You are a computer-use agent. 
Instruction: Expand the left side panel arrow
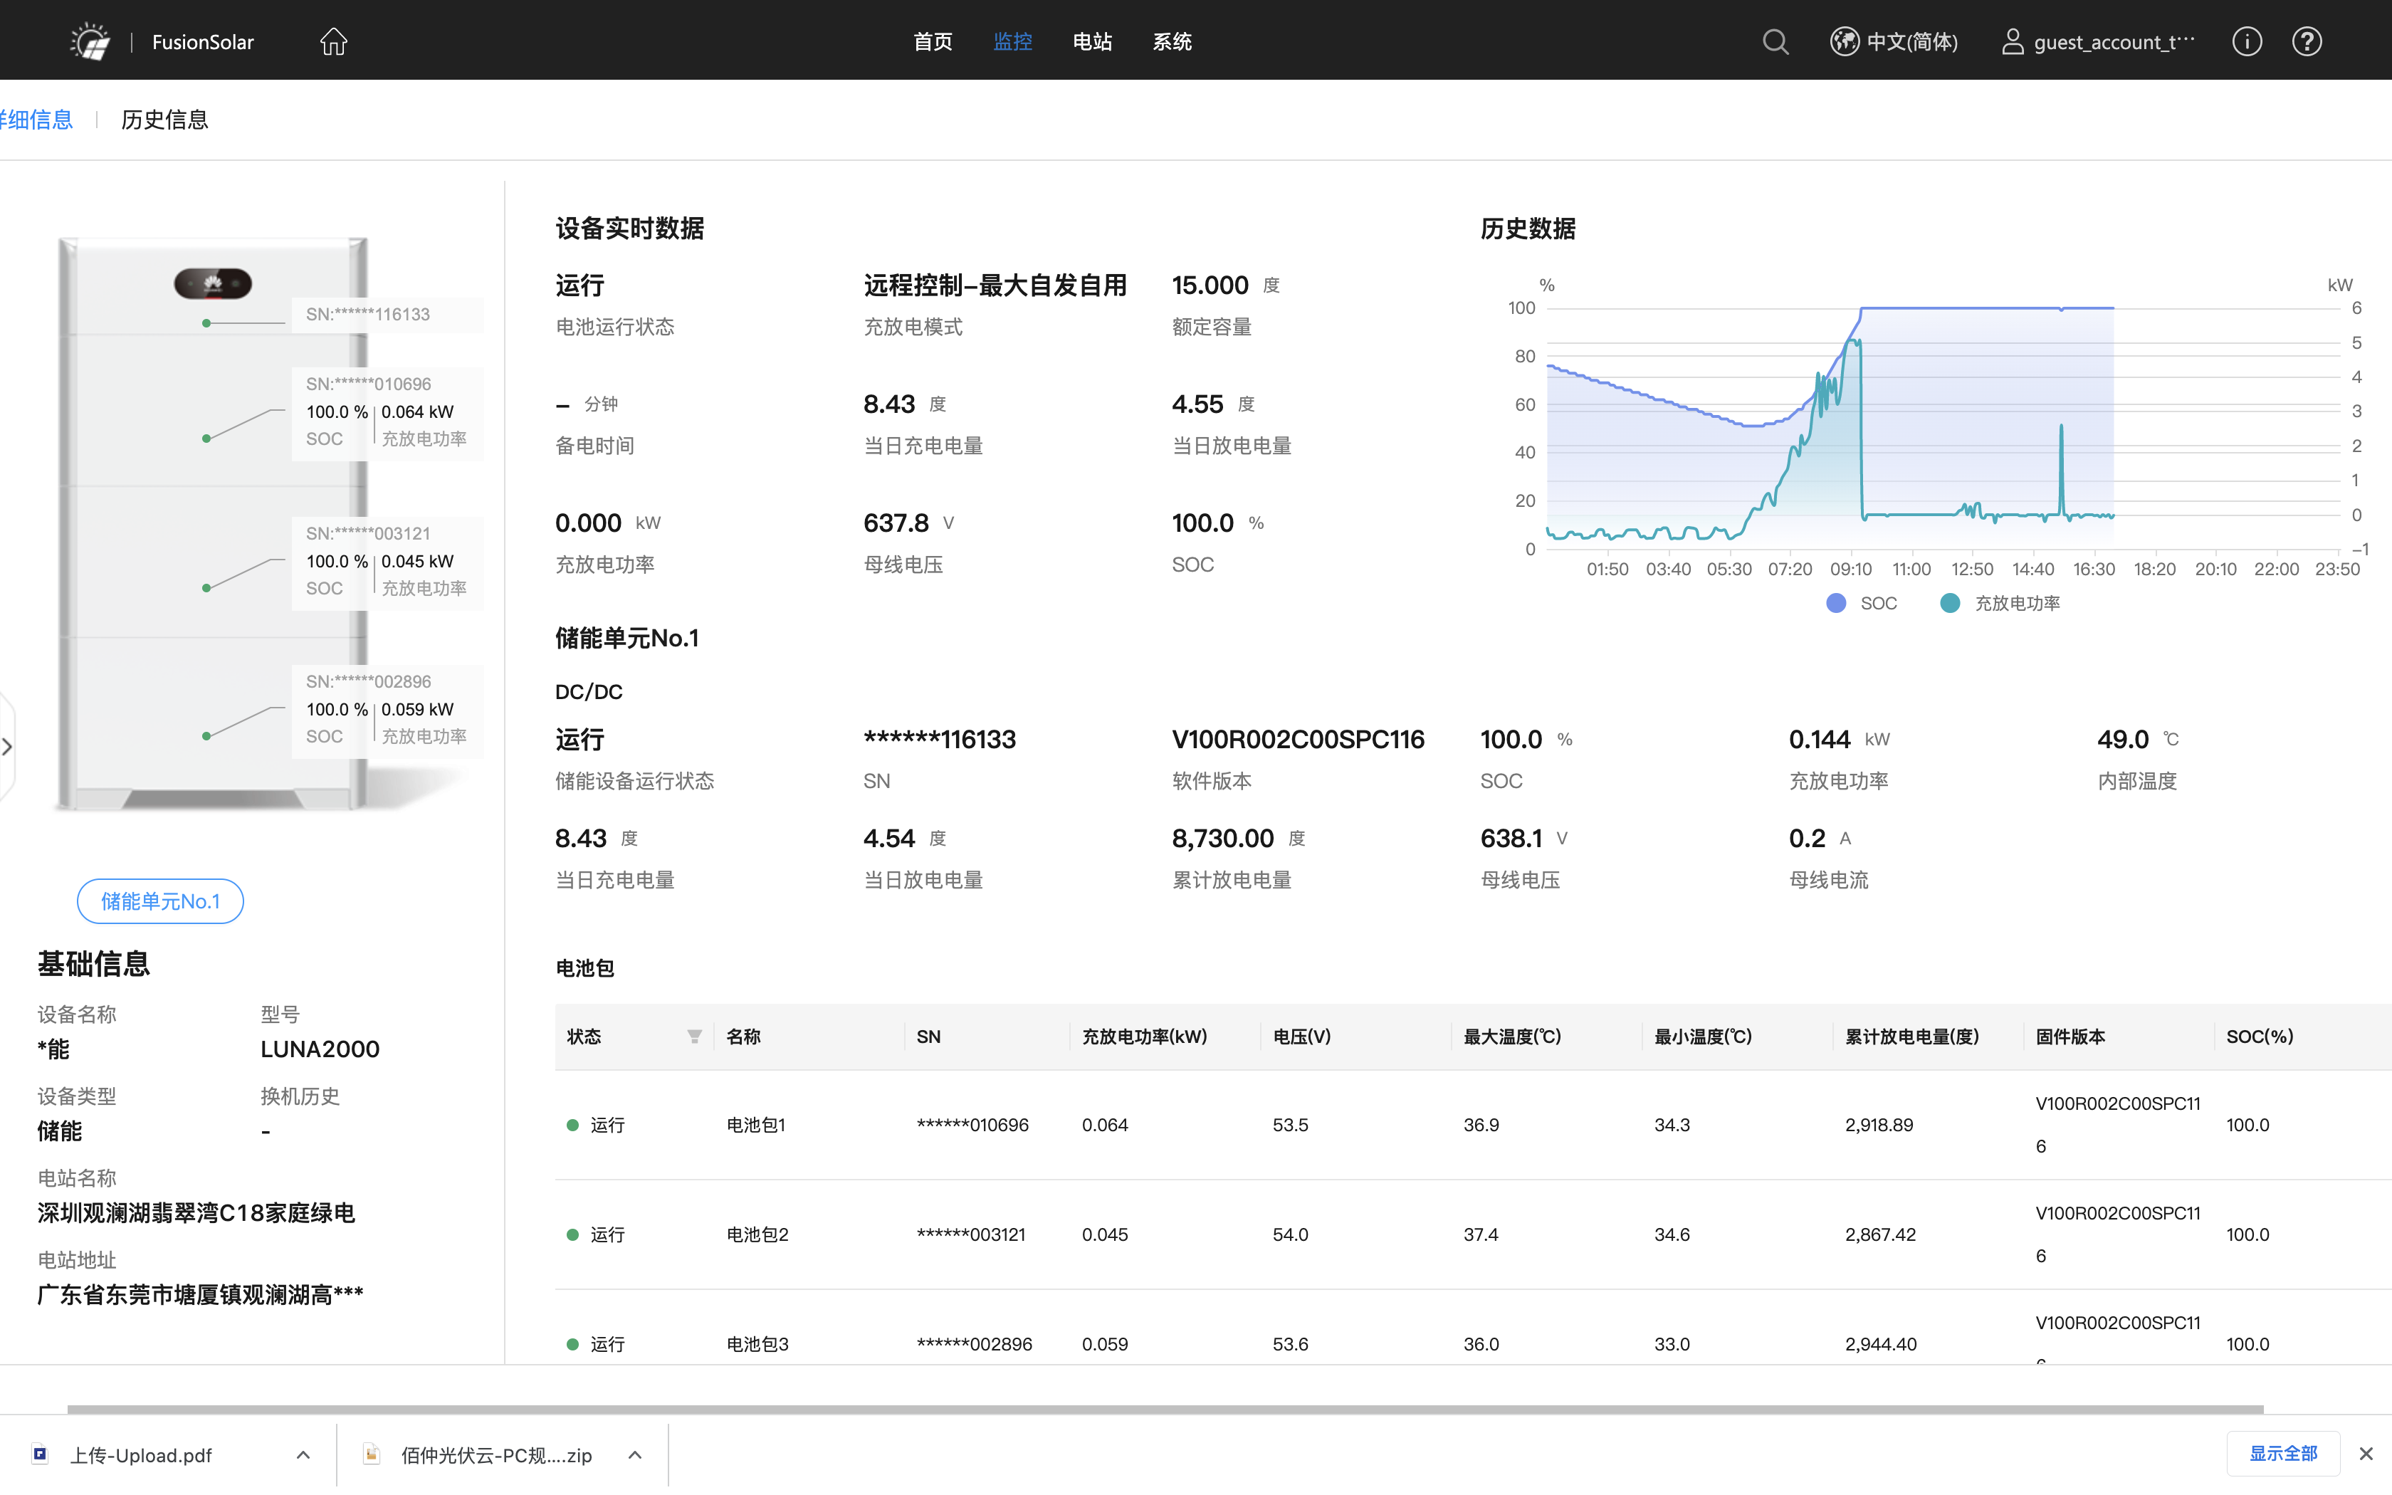coord(8,747)
